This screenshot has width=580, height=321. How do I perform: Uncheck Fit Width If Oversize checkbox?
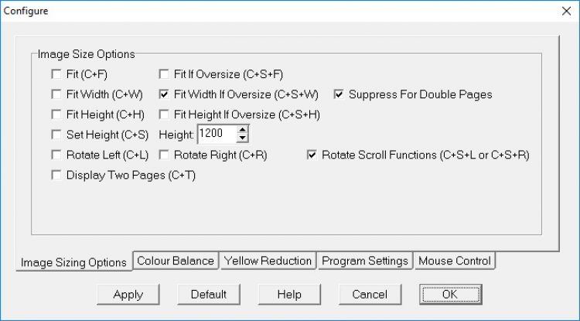pyautogui.click(x=164, y=95)
